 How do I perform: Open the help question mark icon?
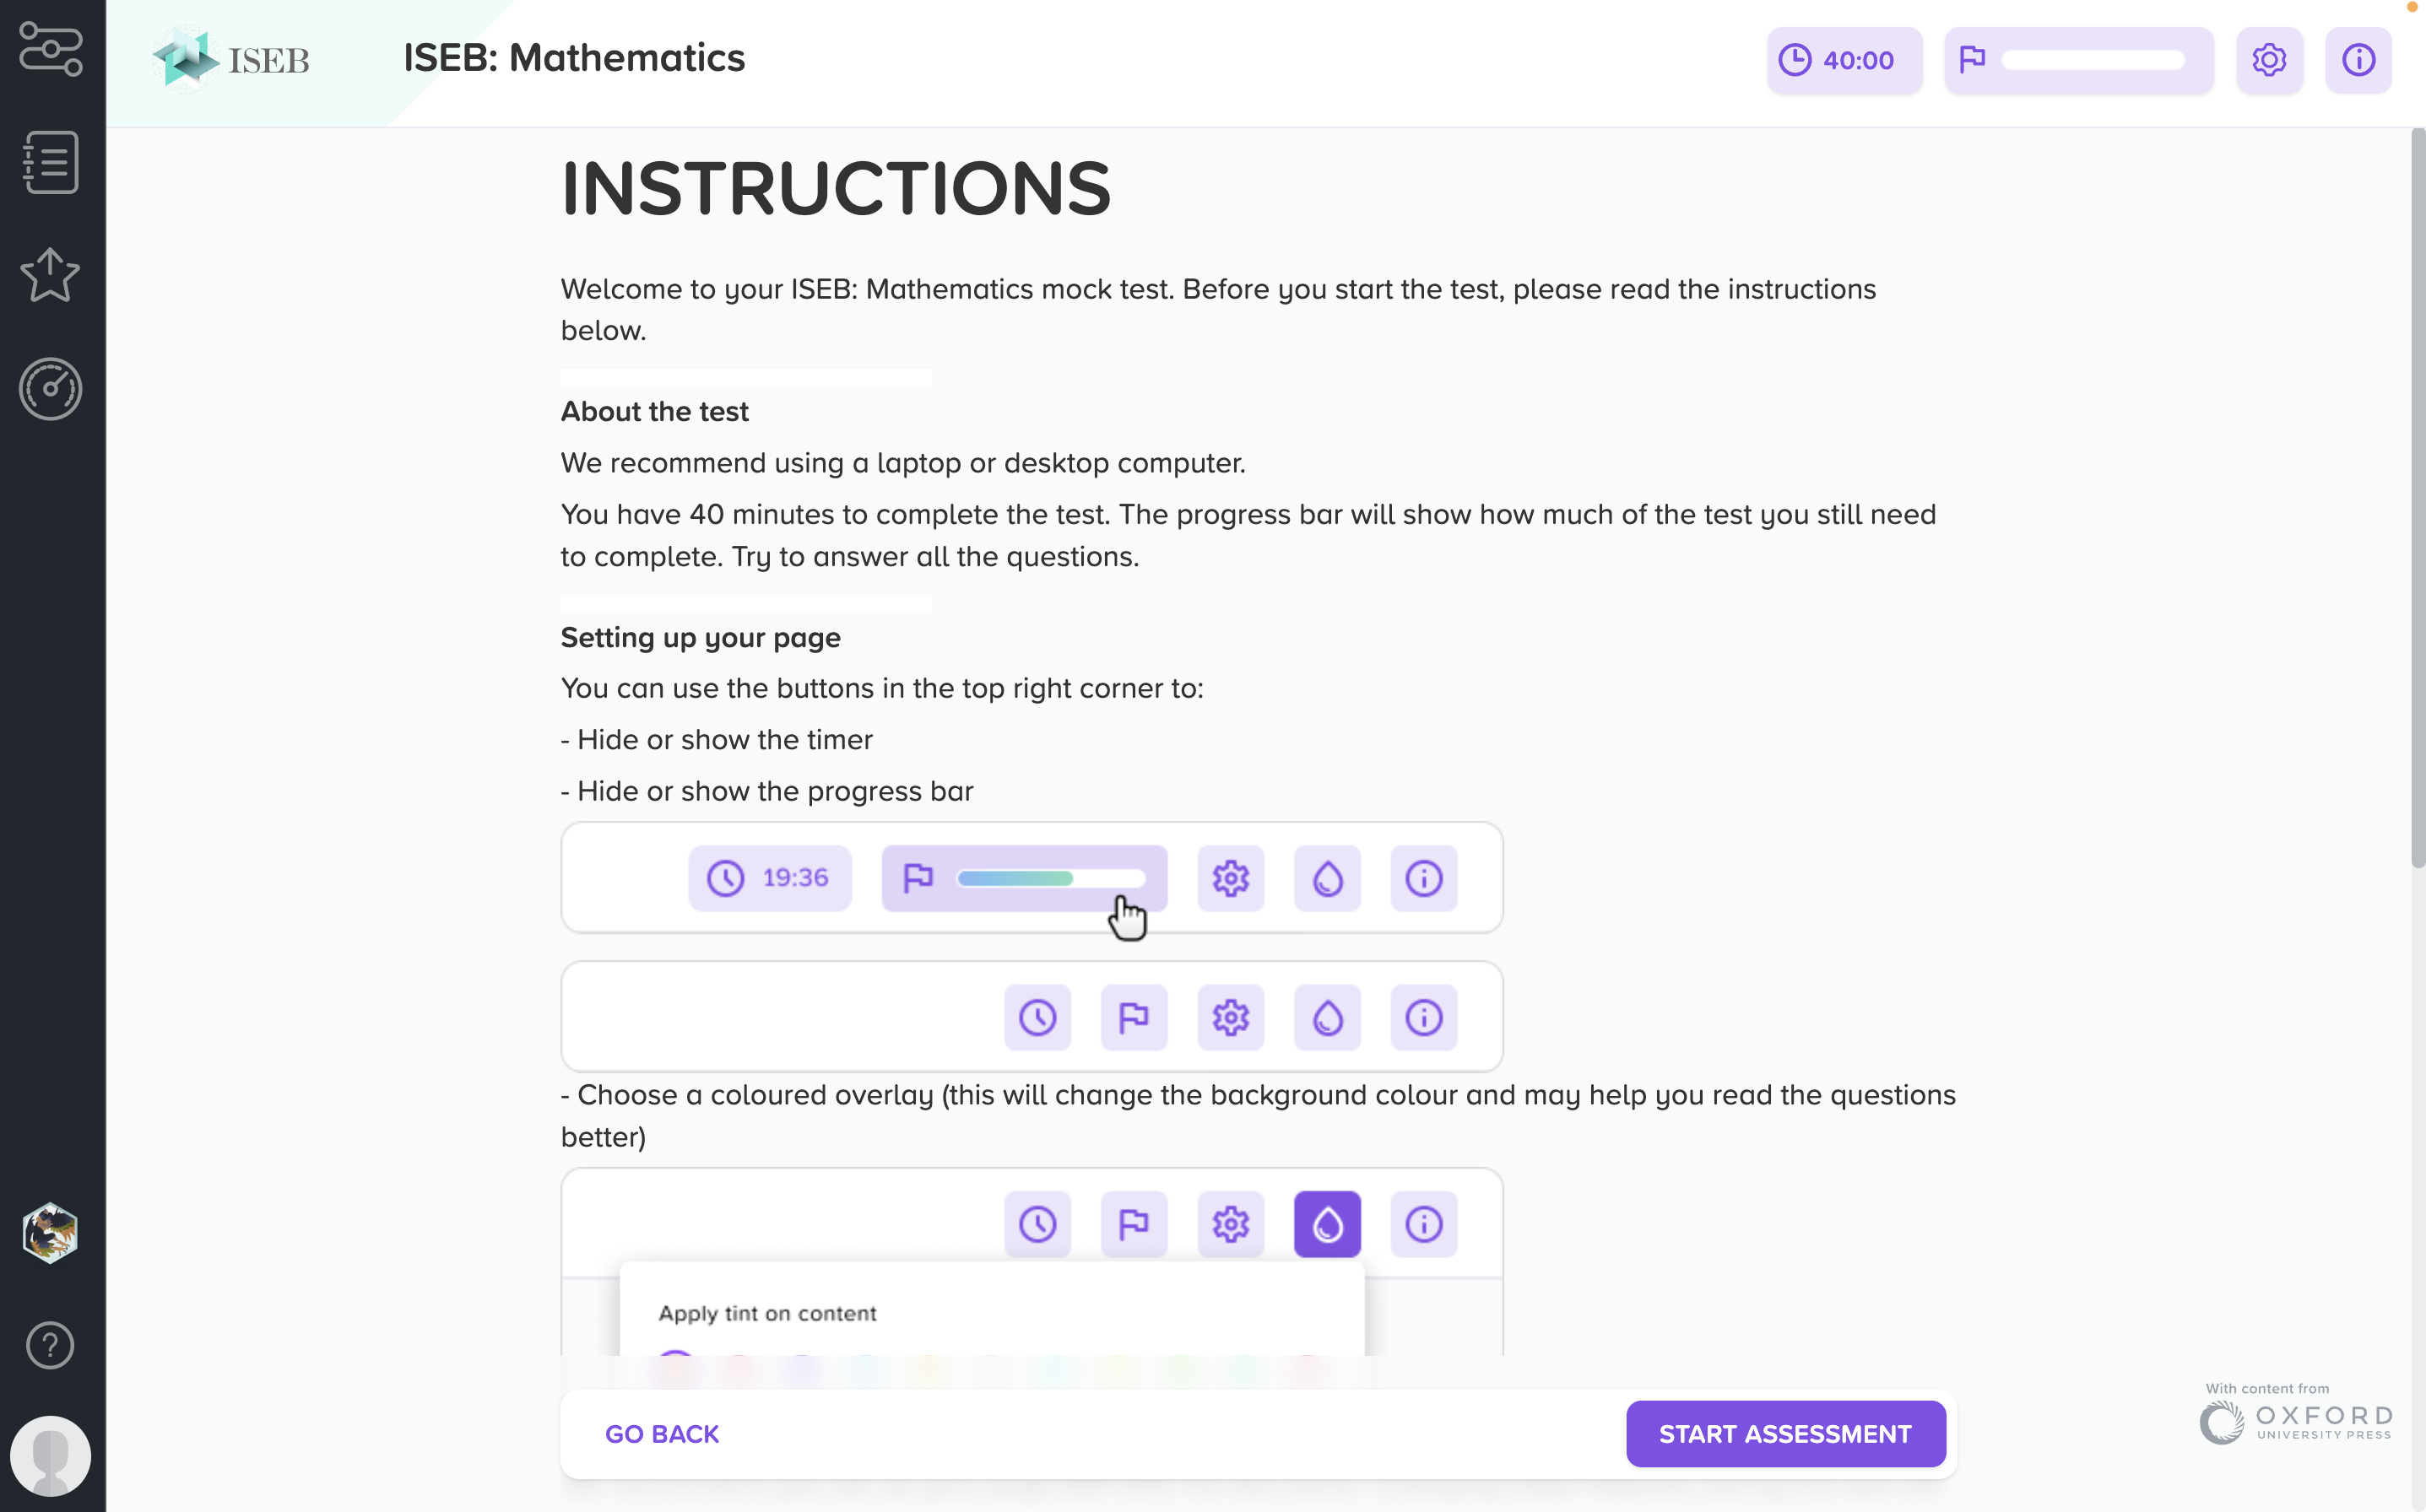[x=50, y=1345]
